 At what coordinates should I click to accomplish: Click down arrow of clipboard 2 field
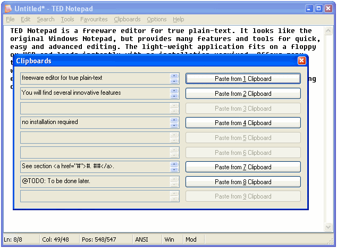(x=174, y=96)
